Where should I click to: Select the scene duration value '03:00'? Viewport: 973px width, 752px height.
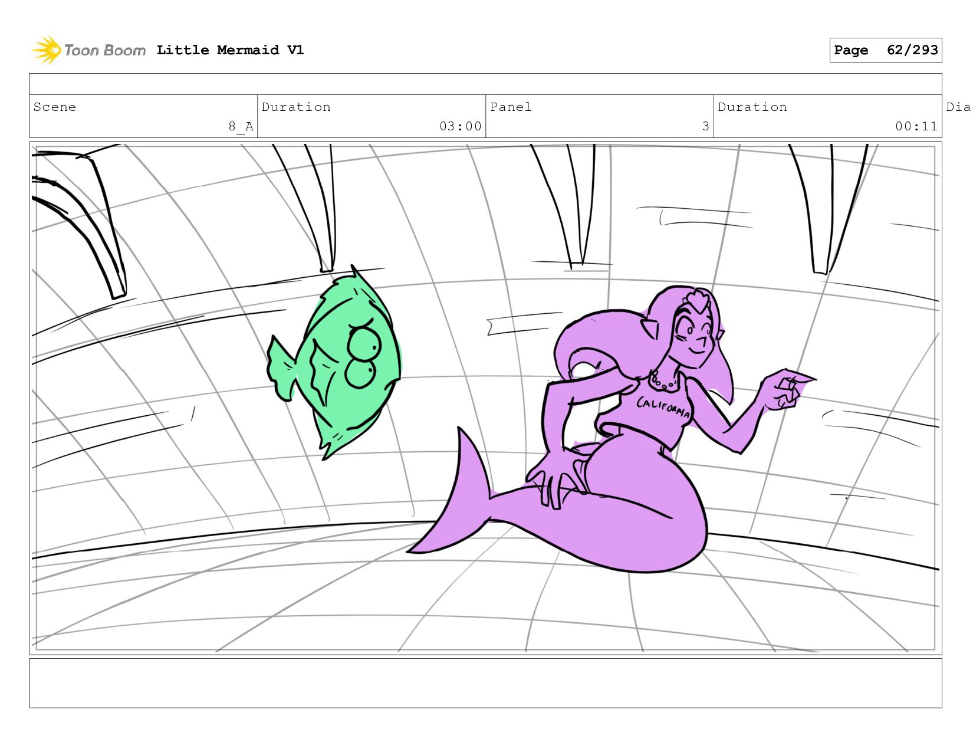(x=461, y=126)
